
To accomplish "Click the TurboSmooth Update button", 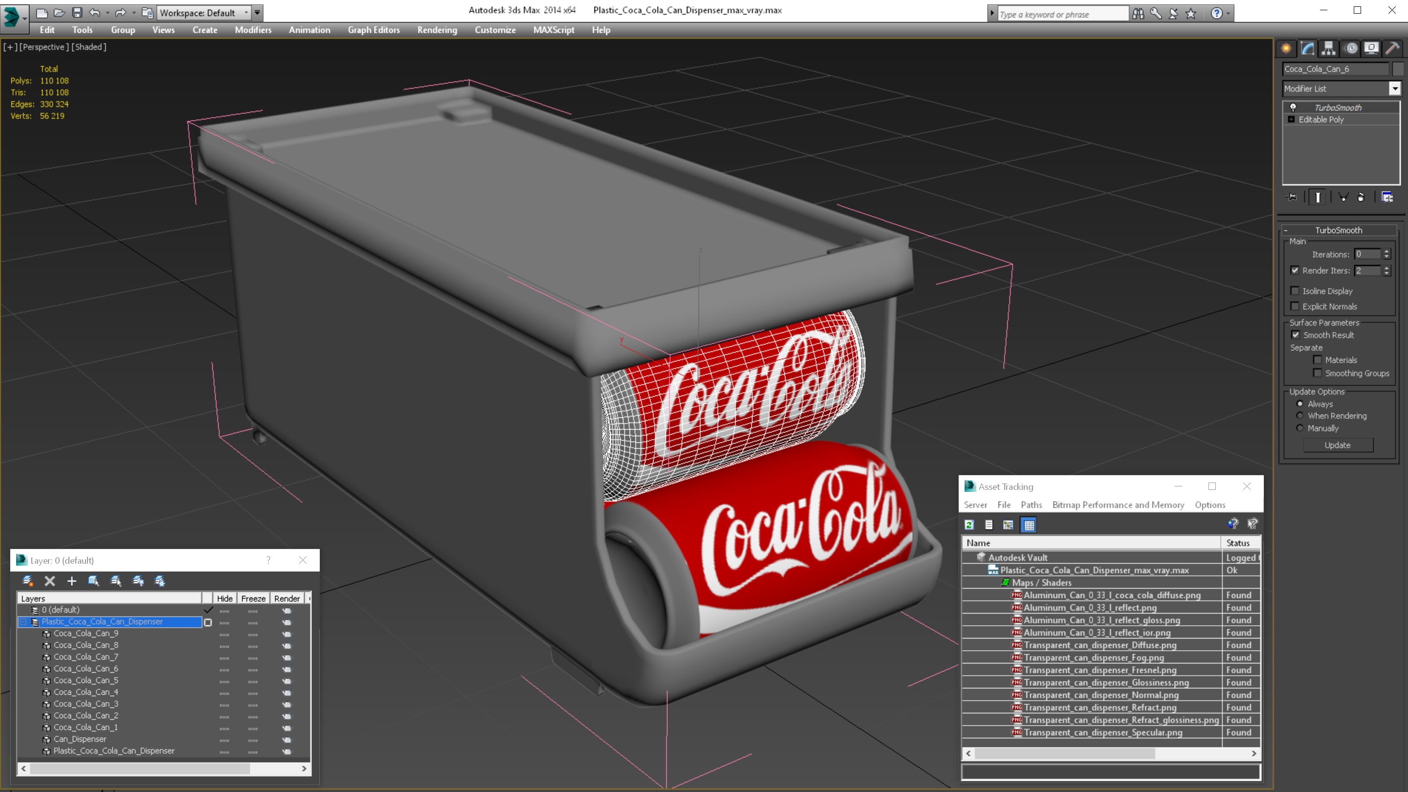I will point(1338,445).
